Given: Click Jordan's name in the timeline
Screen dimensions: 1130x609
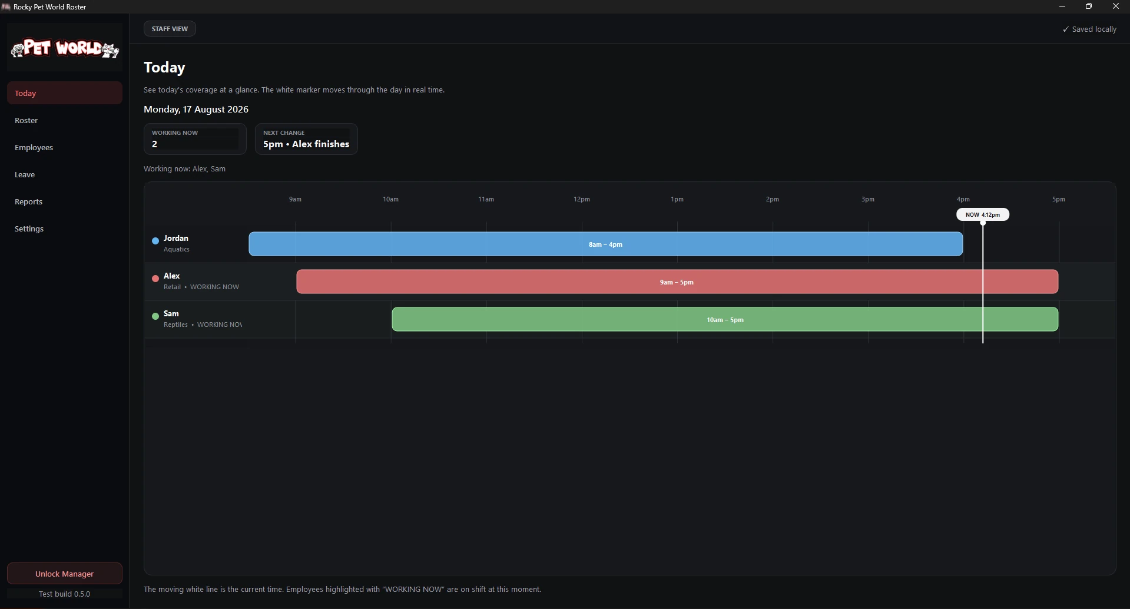Looking at the screenshot, I should (176, 238).
